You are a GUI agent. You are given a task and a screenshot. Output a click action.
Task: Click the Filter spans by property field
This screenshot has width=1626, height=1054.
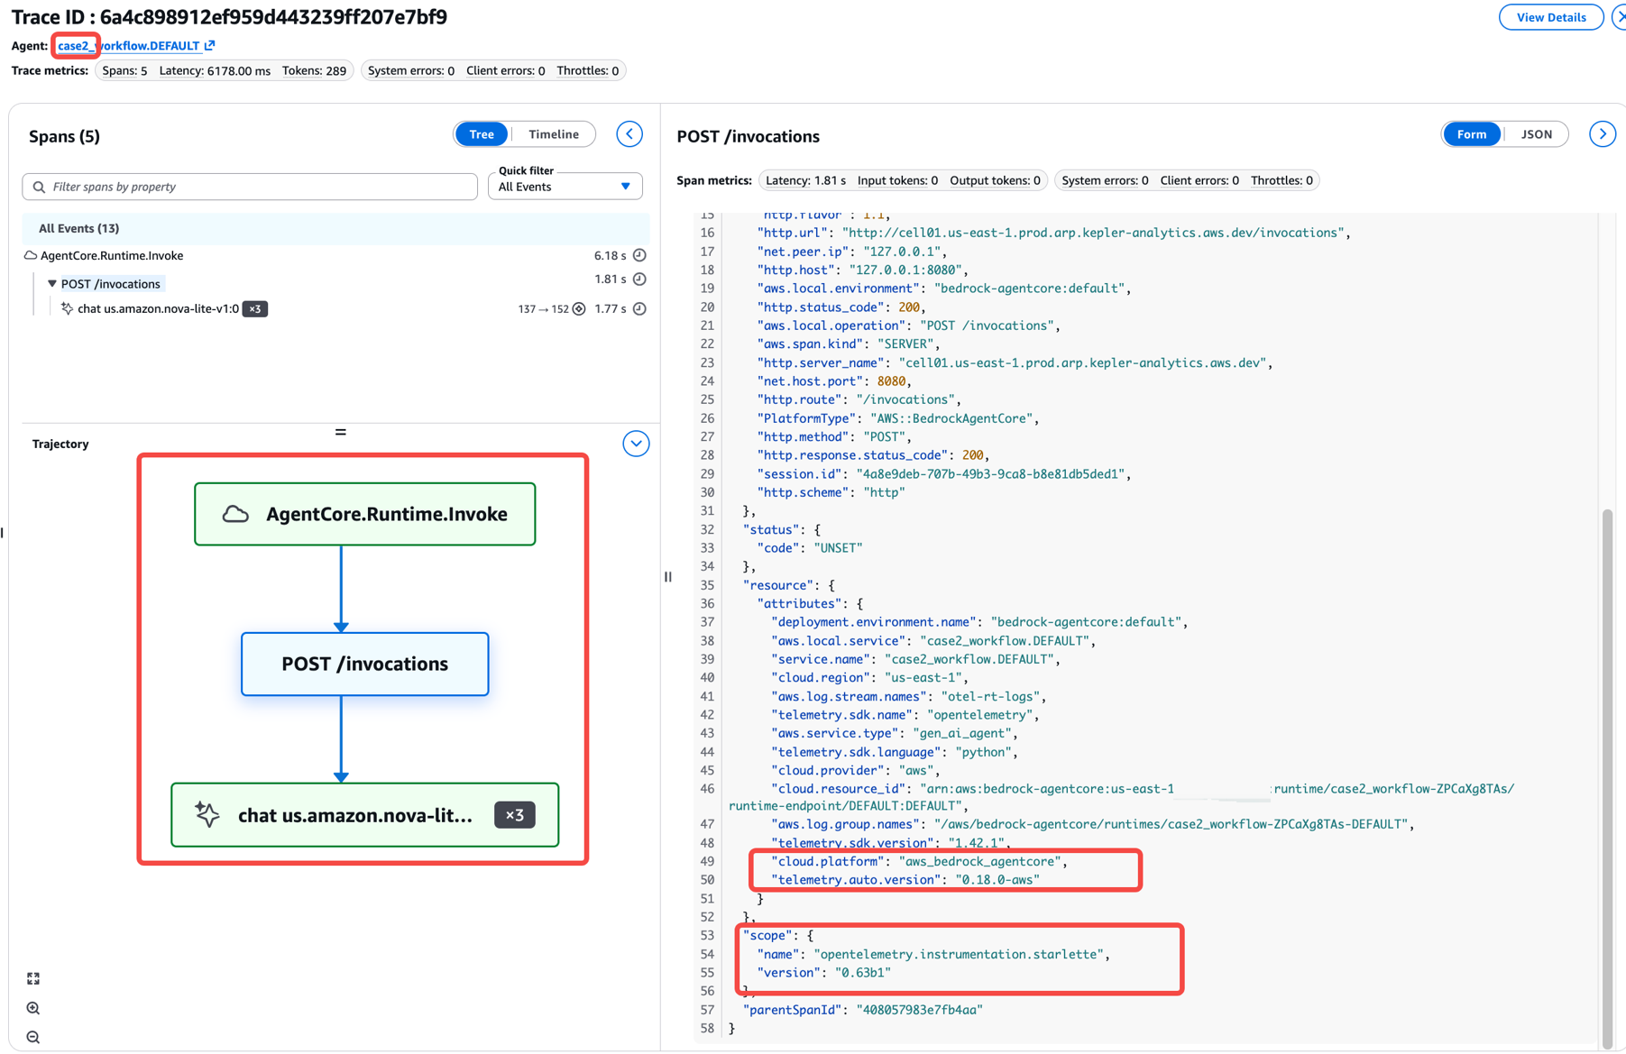click(x=250, y=187)
